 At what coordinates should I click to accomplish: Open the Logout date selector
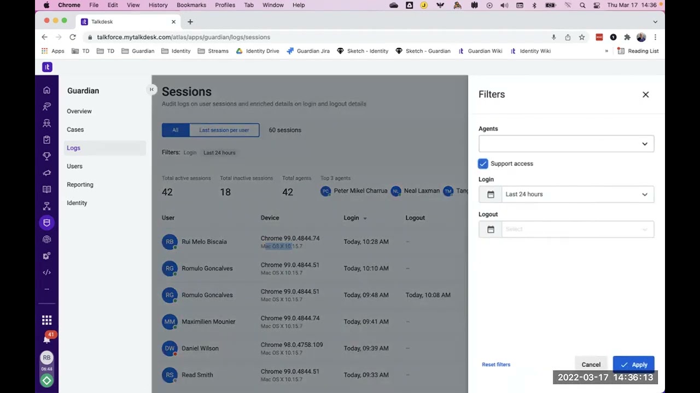566,229
